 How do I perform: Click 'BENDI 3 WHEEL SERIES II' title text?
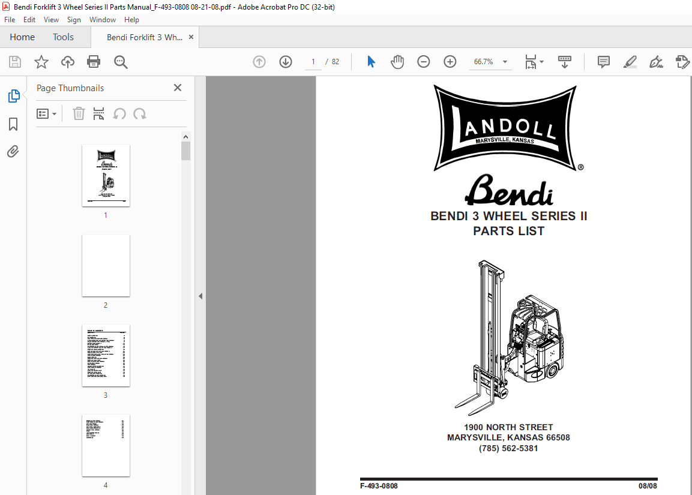[508, 216]
